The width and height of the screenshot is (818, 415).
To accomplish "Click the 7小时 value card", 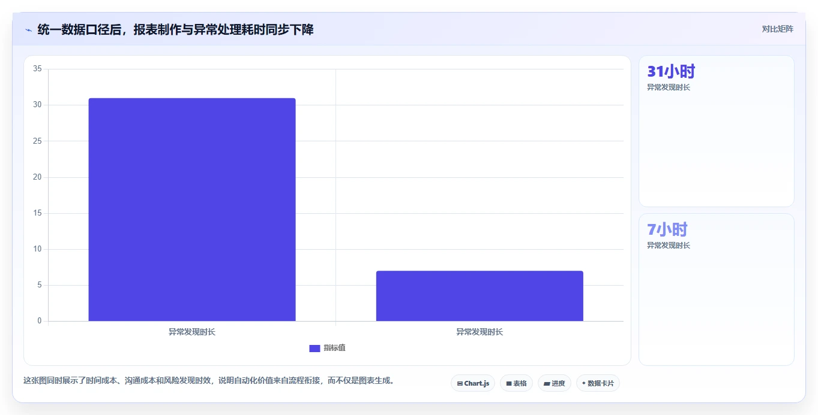I will (x=717, y=289).
